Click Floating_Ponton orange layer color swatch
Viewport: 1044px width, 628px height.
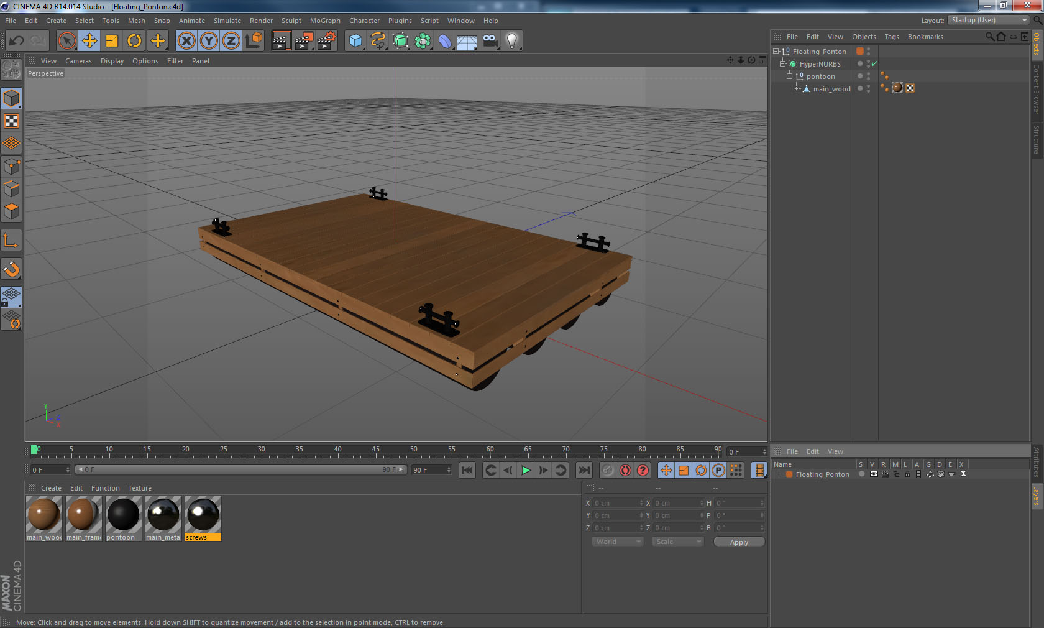click(860, 51)
